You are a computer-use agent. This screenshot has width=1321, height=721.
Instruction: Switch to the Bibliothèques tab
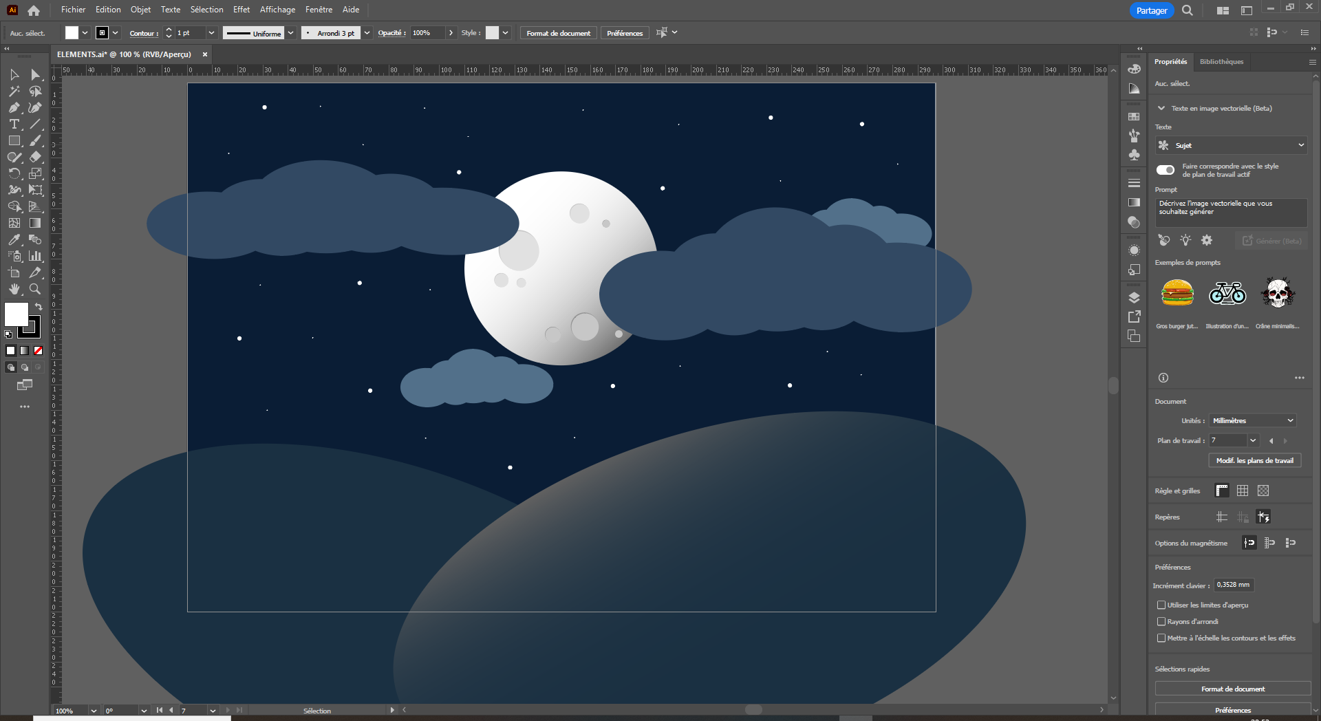(1221, 62)
